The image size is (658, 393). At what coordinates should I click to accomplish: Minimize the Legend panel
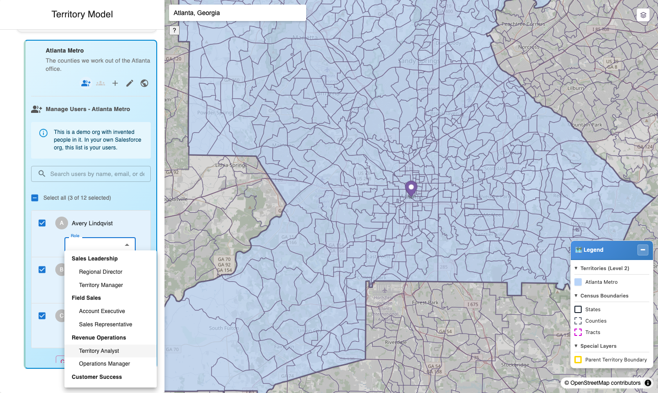[643, 250]
